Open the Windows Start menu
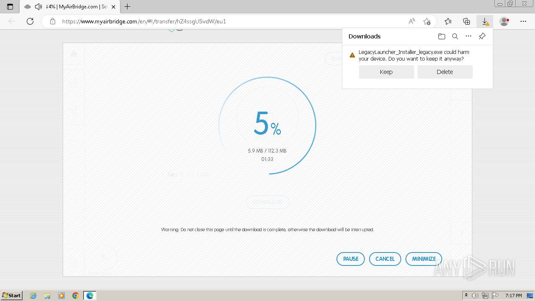This screenshot has height=301, width=535. [11, 296]
